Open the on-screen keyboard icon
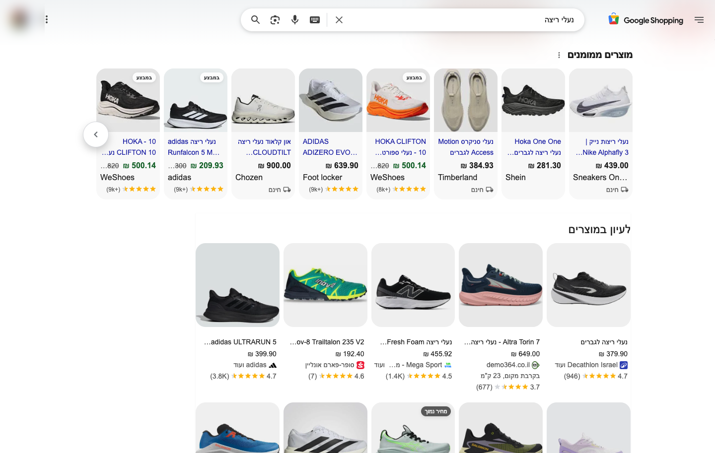The height and width of the screenshot is (453, 715). 315,20
